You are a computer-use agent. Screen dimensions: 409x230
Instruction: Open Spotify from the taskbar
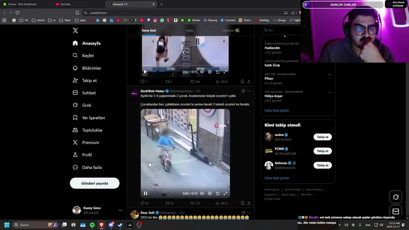click(x=92, y=225)
